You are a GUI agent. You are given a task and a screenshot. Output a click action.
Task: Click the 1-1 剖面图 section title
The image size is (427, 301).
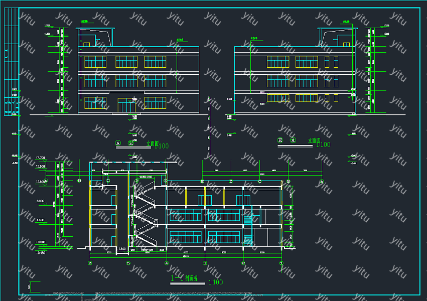pos(184,277)
